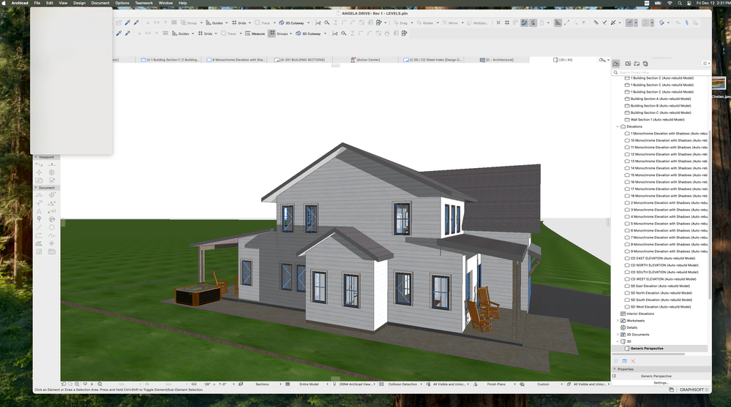Switch to the 6 Monochrome Elevation tab
The width and height of the screenshot is (731, 407).
coord(236,60)
